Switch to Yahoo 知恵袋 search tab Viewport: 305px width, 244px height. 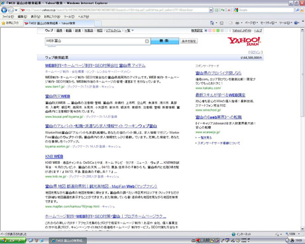[89, 30]
